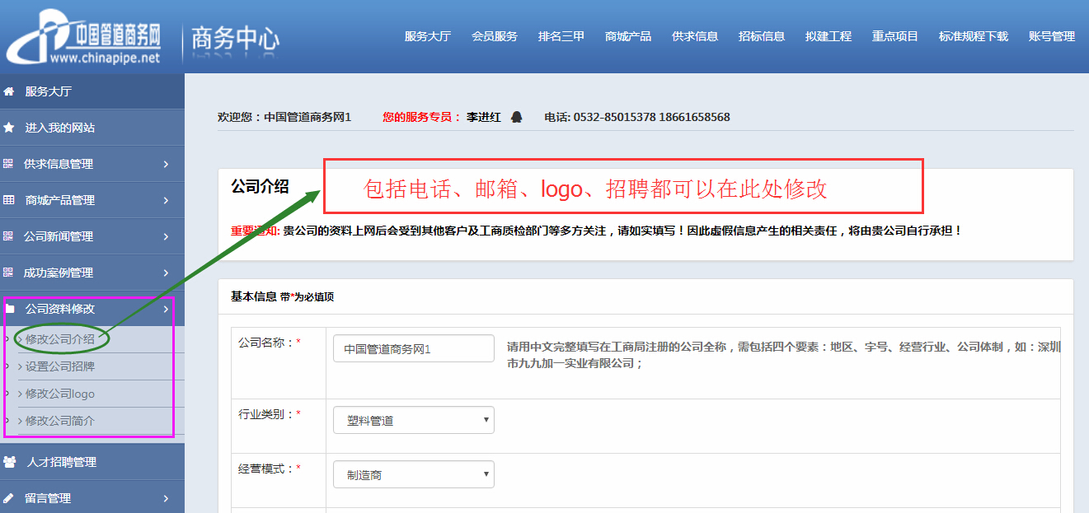This screenshot has width=1089, height=513.
Task: Click the folder icon beside 公司资料修改
Action: tap(10, 309)
